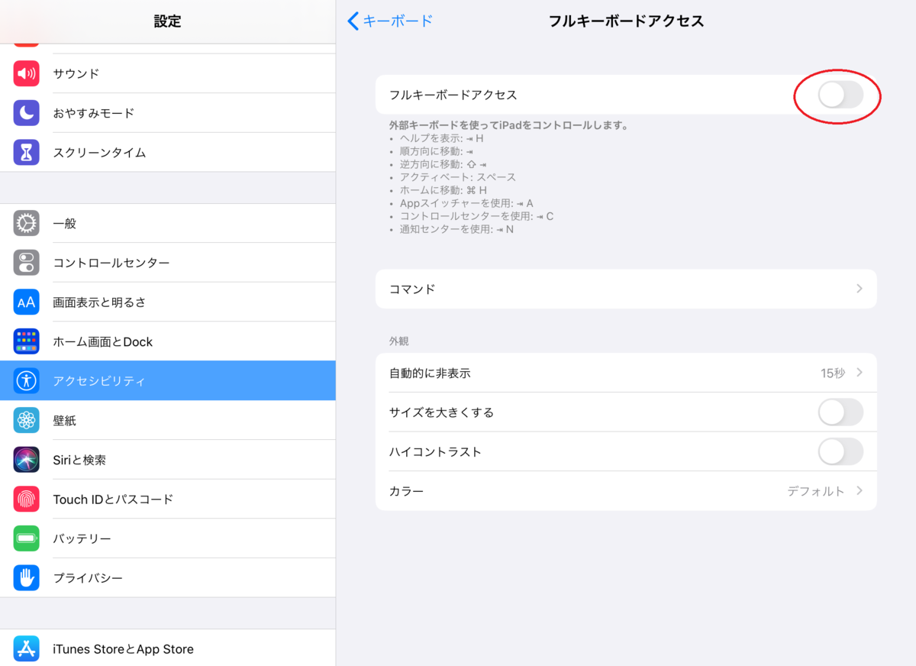Tap the 自動的に非表示 label
916x666 pixels.
(430, 373)
